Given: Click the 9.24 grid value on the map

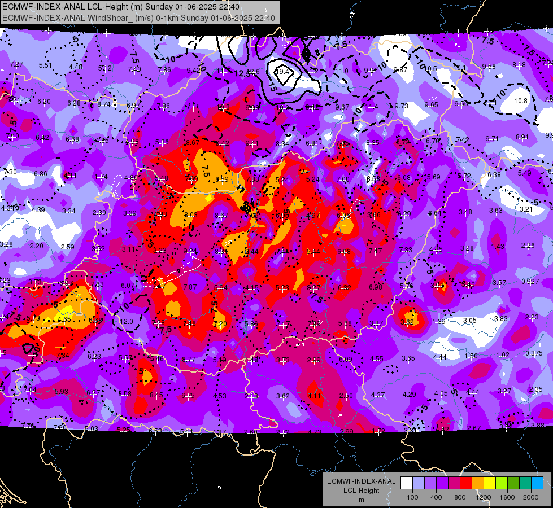Looking at the screenshot, I should 190,251.
